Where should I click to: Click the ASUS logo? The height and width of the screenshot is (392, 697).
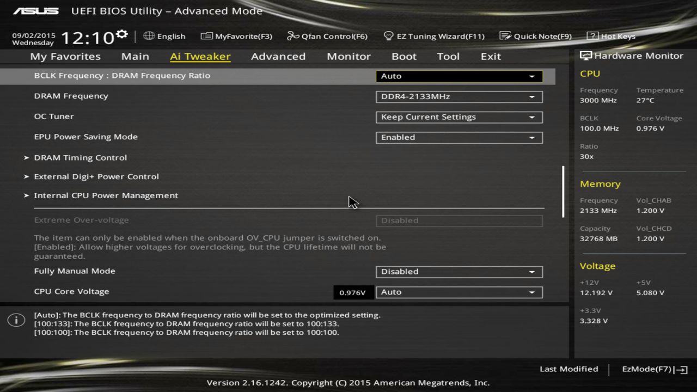pyautogui.click(x=35, y=11)
